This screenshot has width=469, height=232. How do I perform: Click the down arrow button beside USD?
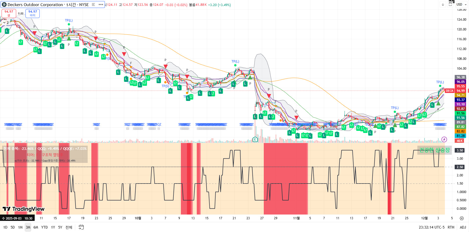point(443,5)
